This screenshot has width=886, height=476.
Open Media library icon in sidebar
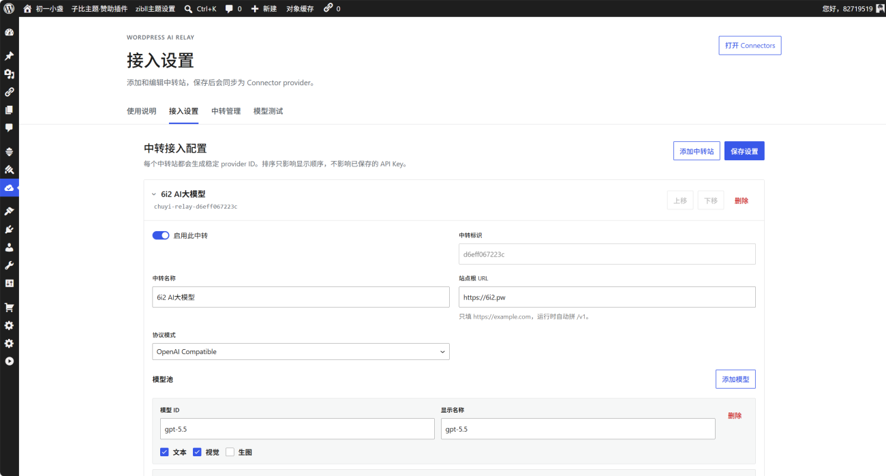coord(10,74)
